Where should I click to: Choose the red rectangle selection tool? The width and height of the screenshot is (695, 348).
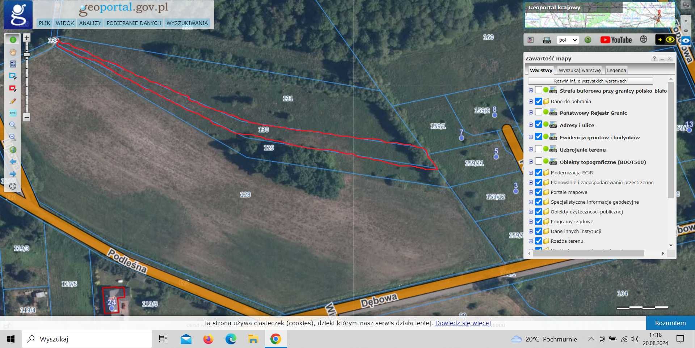coord(13,89)
